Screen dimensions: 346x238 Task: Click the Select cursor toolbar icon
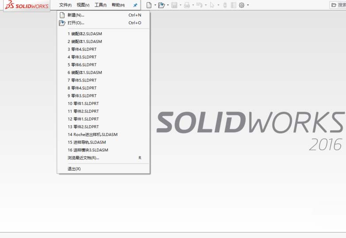(212, 5)
